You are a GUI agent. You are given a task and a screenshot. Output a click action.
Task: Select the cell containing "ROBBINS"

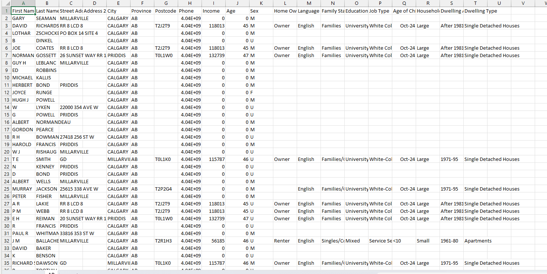tap(47, 70)
